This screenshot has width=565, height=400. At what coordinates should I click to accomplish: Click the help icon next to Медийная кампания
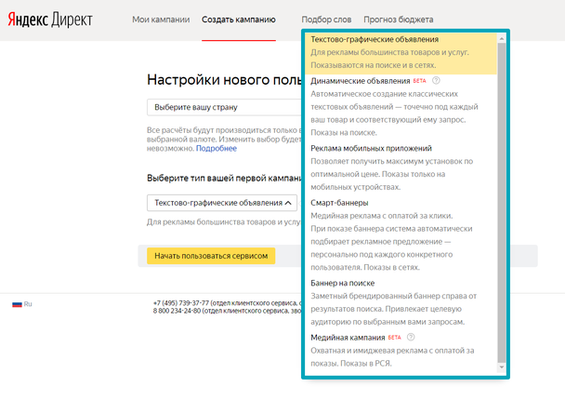point(411,337)
